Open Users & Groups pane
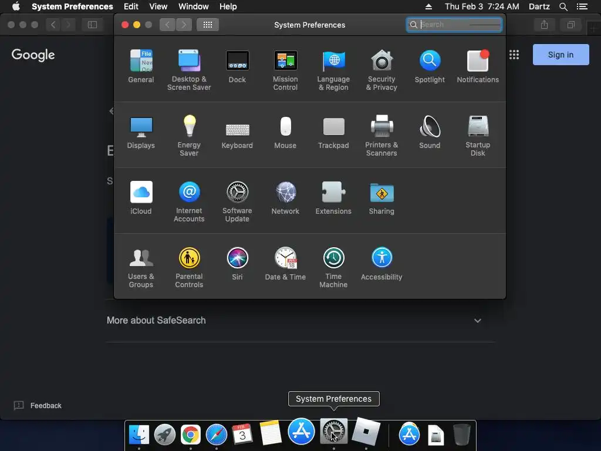The width and height of the screenshot is (601, 451). (x=141, y=267)
